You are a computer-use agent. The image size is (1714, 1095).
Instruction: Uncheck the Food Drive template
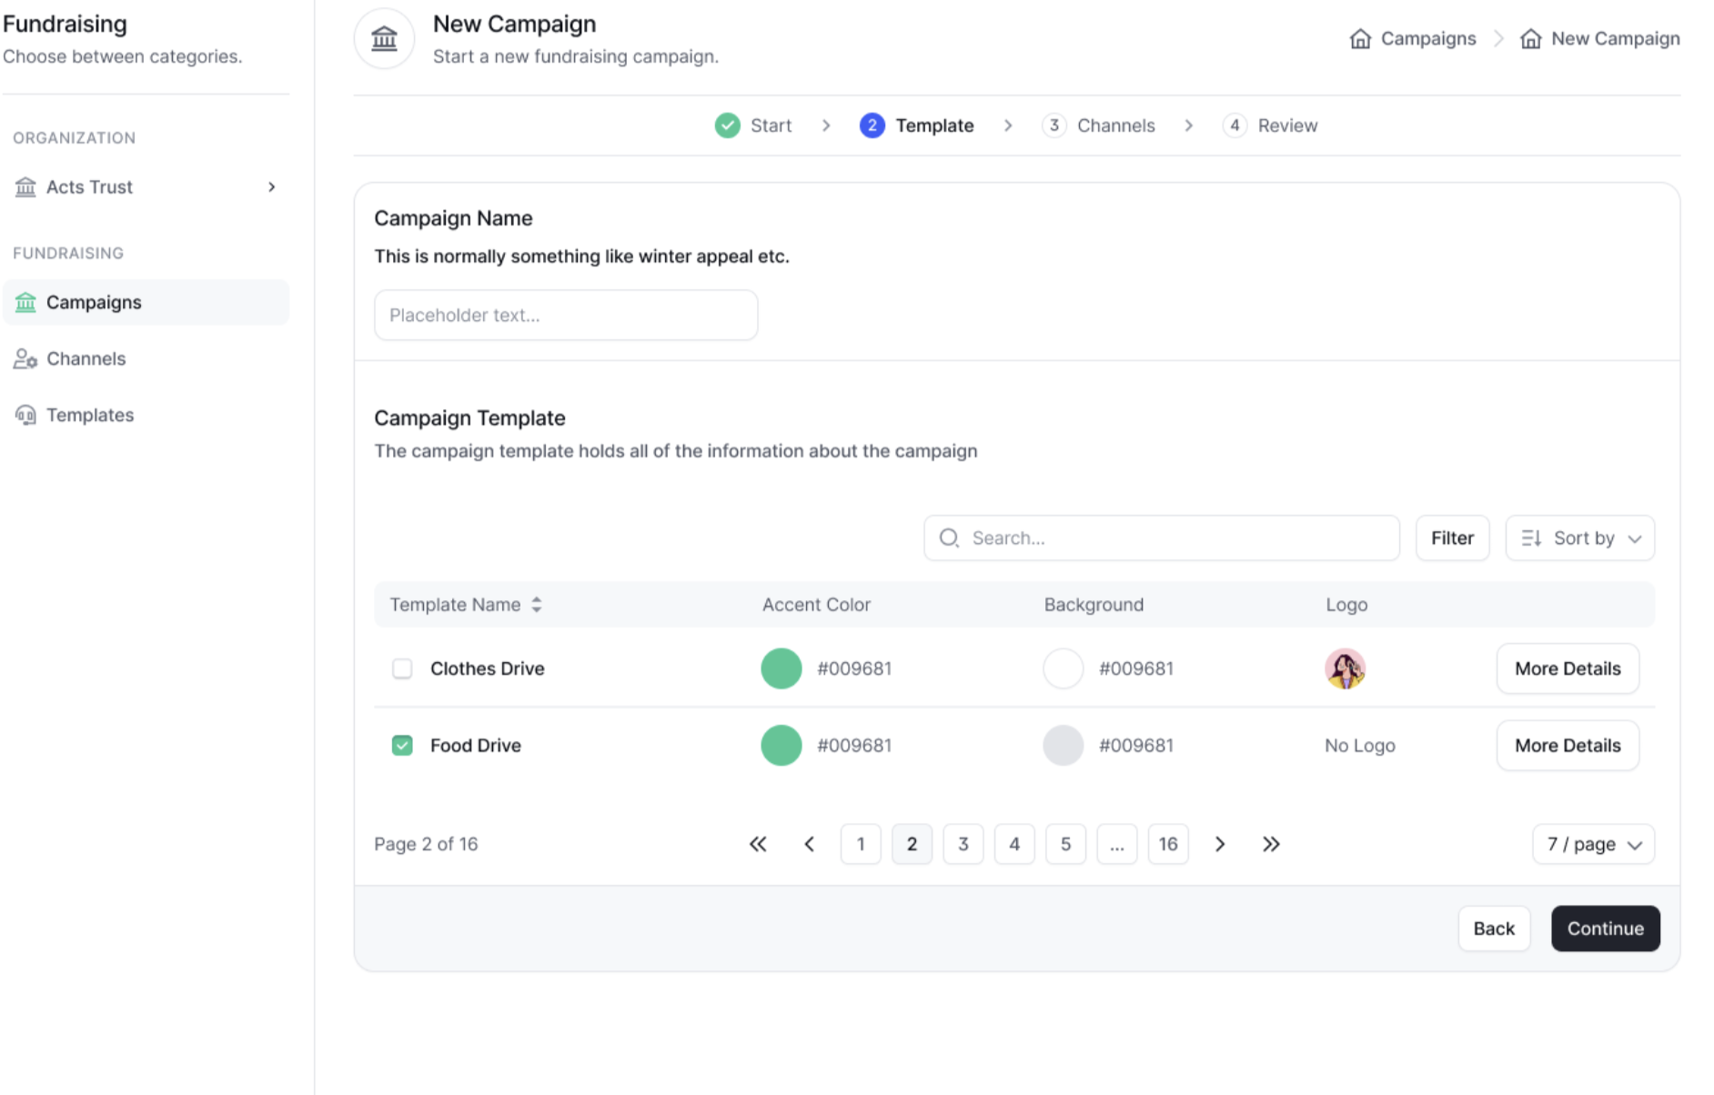[x=401, y=744]
